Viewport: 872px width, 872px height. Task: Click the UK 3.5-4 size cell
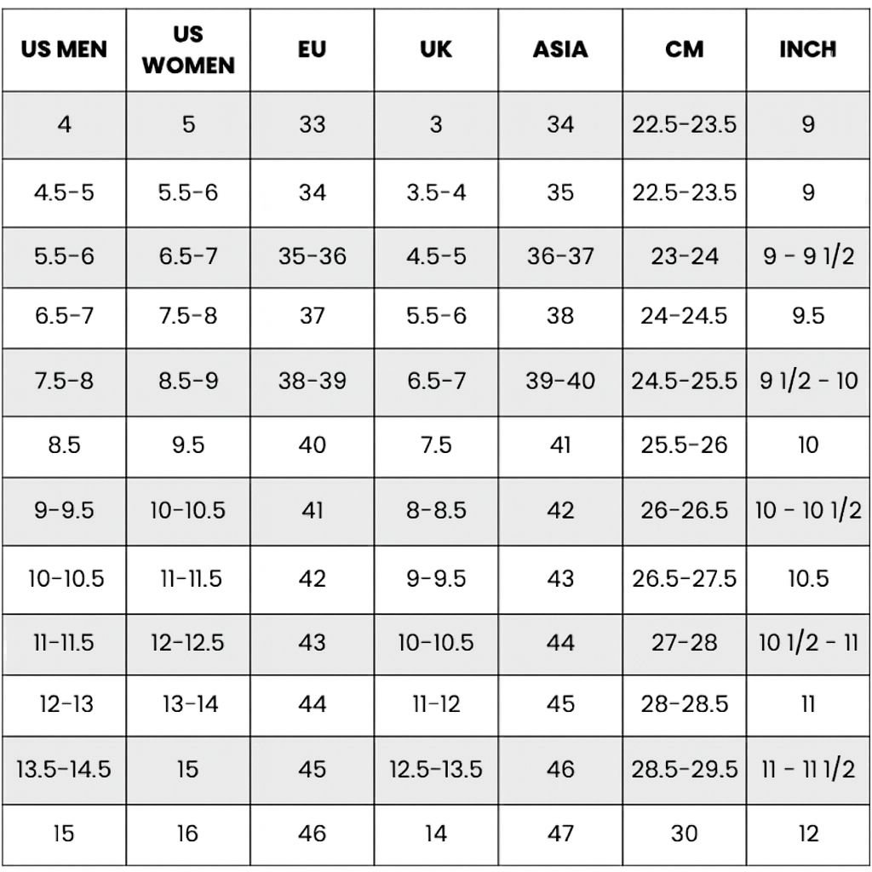[x=436, y=192]
